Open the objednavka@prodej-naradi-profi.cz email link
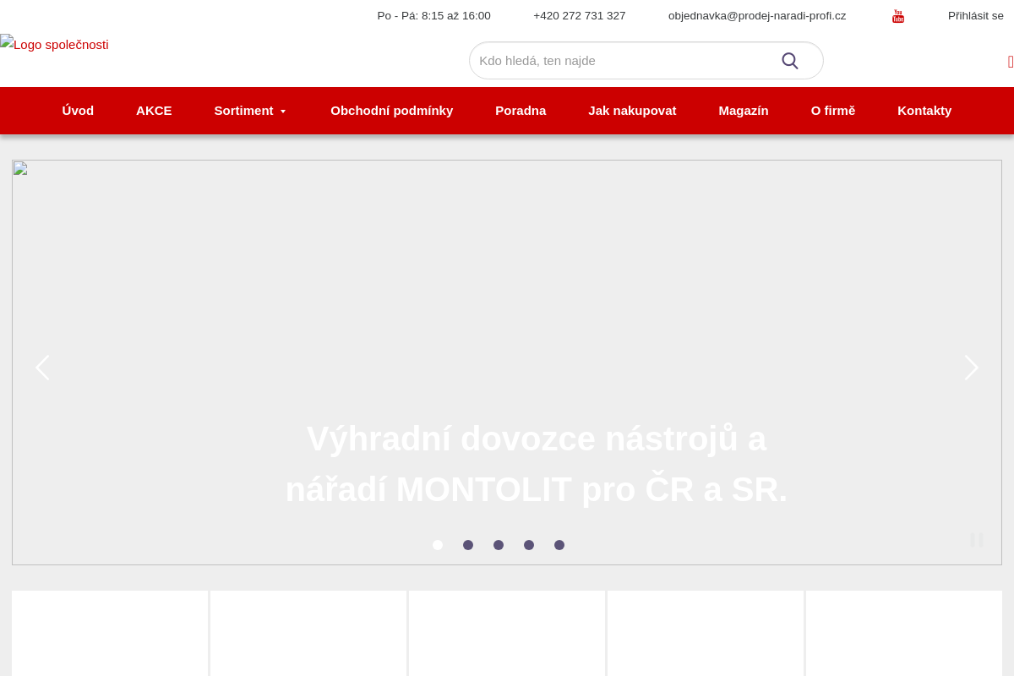 tap(757, 15)
